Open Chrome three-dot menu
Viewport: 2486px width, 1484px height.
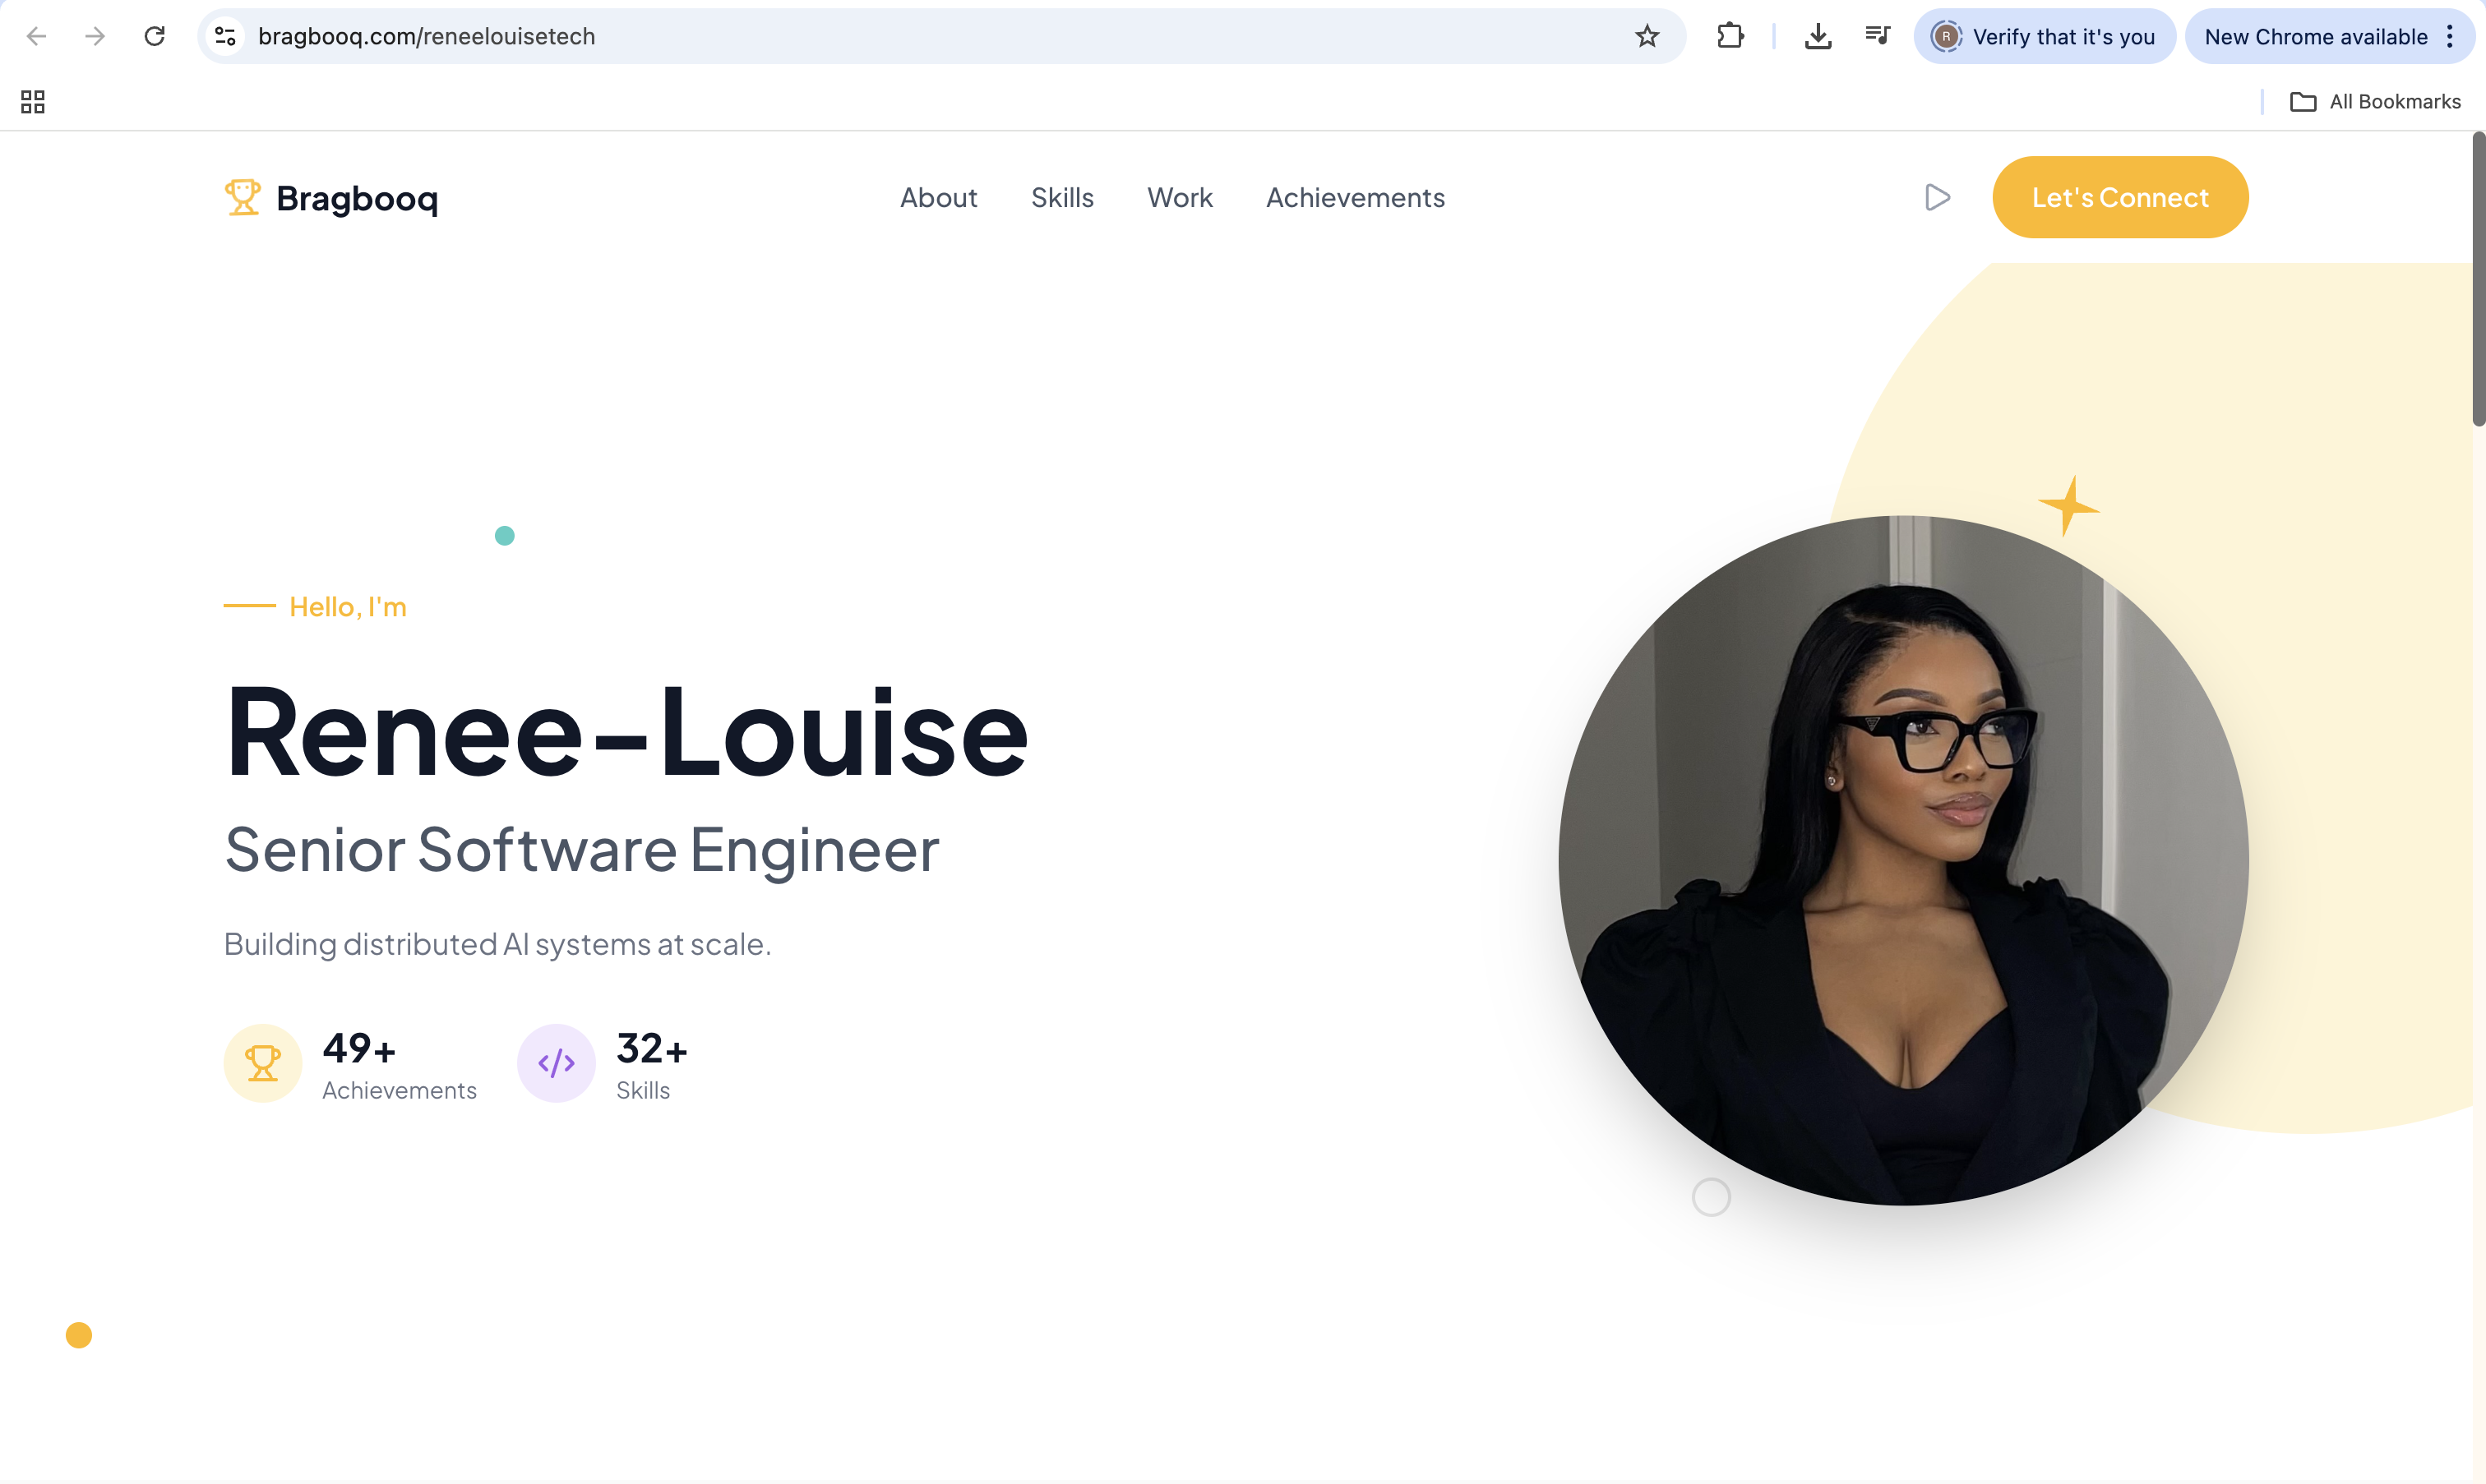click(2450, 37)
